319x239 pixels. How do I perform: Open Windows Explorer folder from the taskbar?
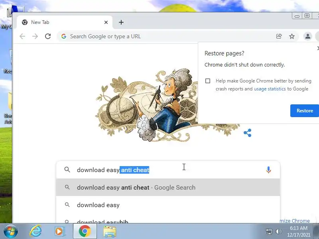pyautogui.click(x=110, y=231)
